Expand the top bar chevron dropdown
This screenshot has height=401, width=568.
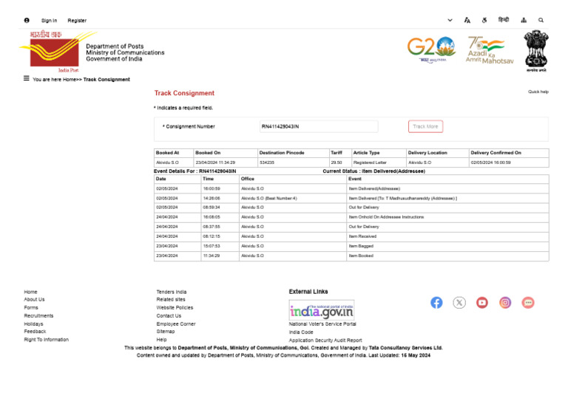[x=450, y=20]
